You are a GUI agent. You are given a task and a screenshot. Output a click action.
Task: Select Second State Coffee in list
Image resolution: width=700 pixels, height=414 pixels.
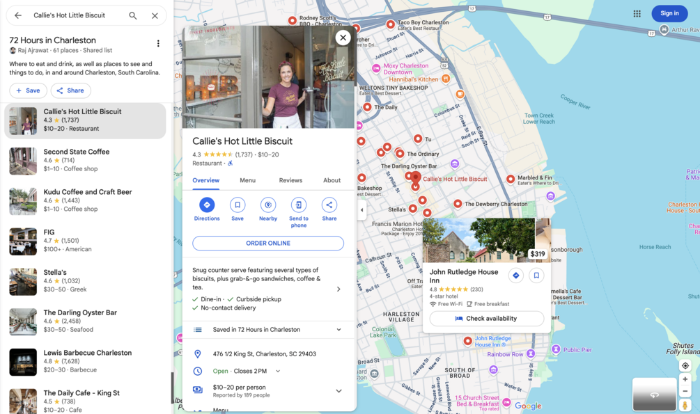(x=85, y=161)
